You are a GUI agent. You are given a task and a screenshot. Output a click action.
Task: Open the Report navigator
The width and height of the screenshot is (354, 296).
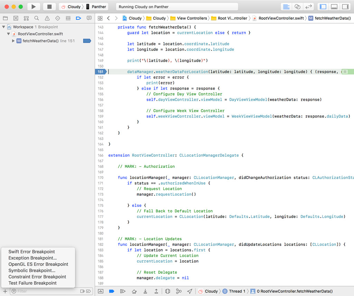tap(89, 18)
